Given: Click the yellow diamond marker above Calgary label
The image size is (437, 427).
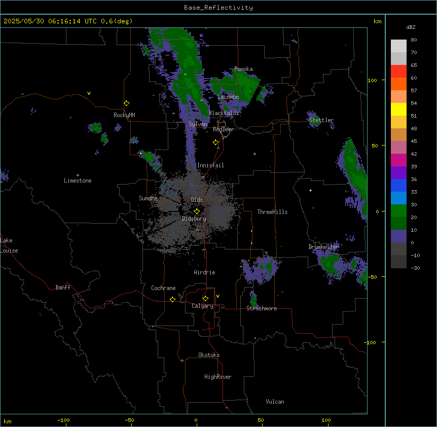Looking at the screenshot, I should pyautogui.click(x=205, y=299).
